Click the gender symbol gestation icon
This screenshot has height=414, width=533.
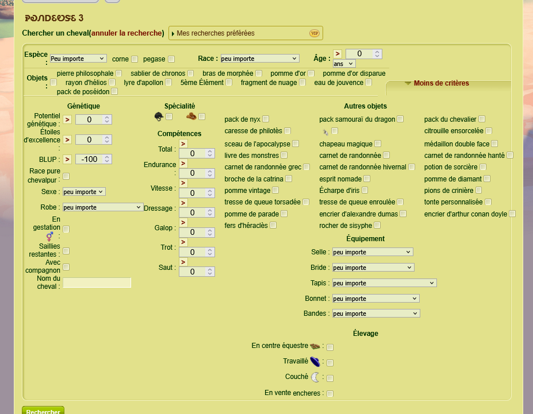49,236
